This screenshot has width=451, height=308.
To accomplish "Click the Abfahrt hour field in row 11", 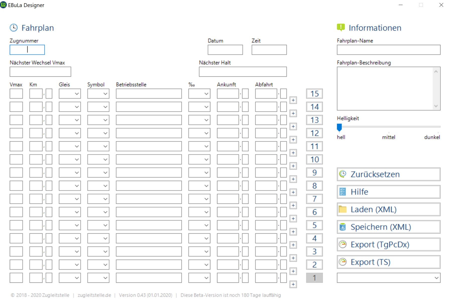I will coord(266,146).
